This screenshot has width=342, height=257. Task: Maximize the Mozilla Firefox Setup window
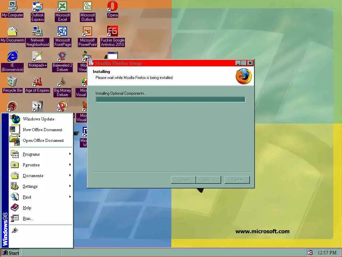[244, 63]
